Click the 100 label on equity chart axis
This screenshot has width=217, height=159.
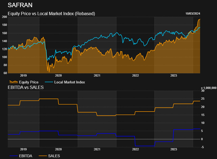point(4,57)
